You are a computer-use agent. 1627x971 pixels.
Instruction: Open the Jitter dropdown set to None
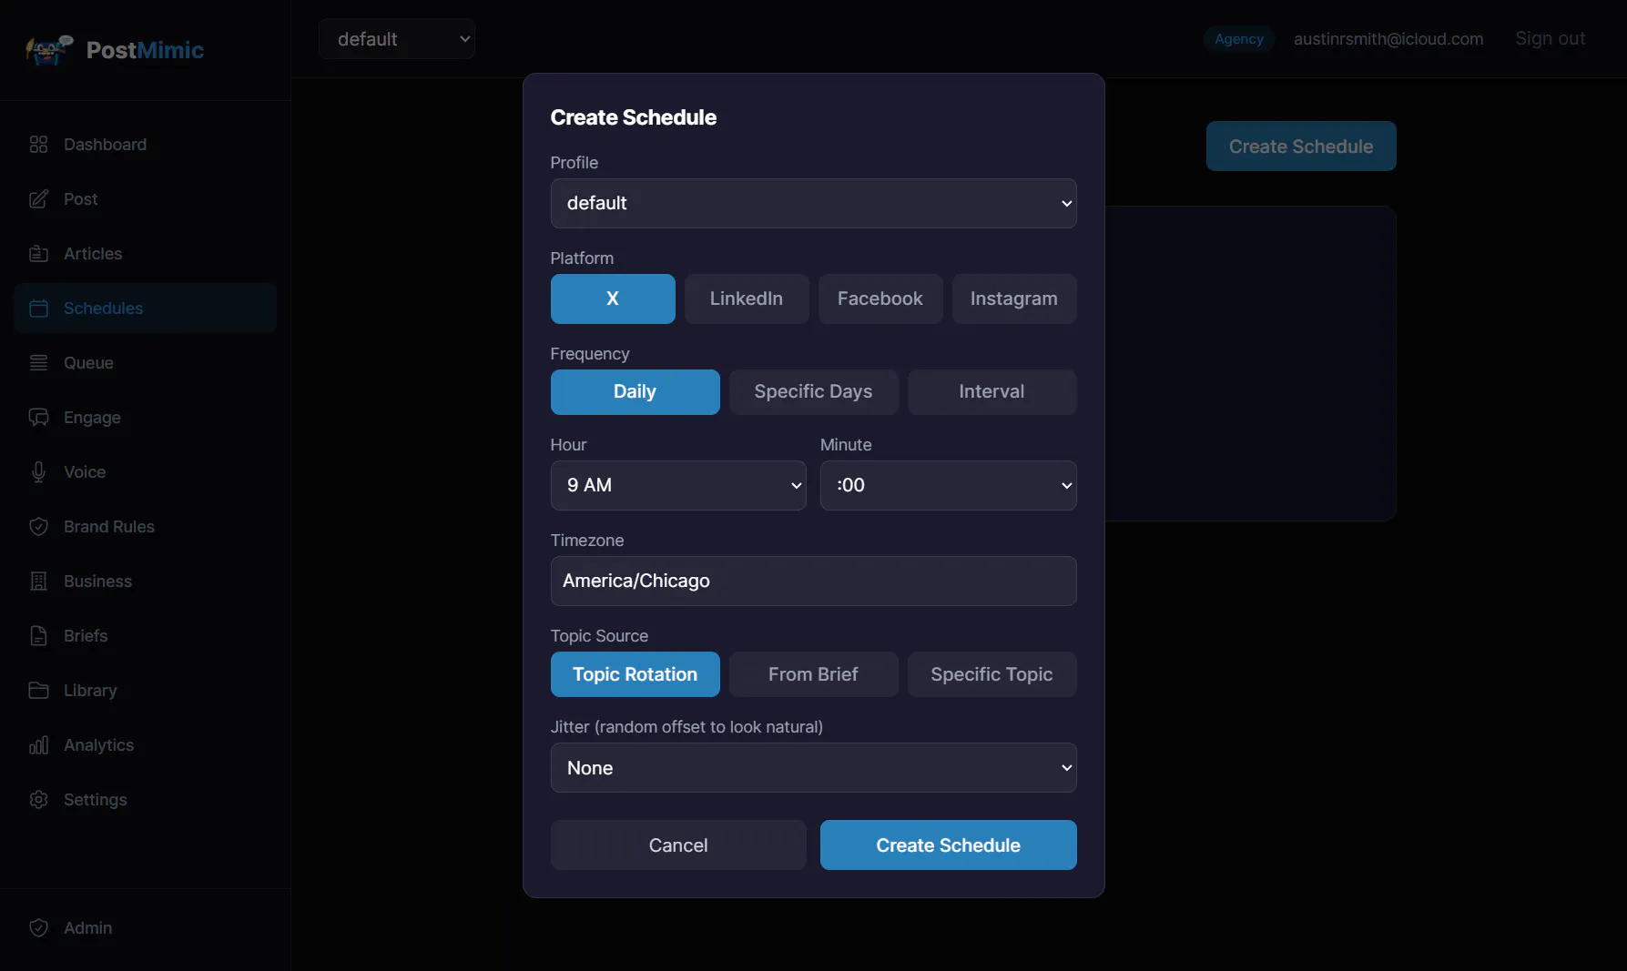pyautogui.click(x=814, y=768)
